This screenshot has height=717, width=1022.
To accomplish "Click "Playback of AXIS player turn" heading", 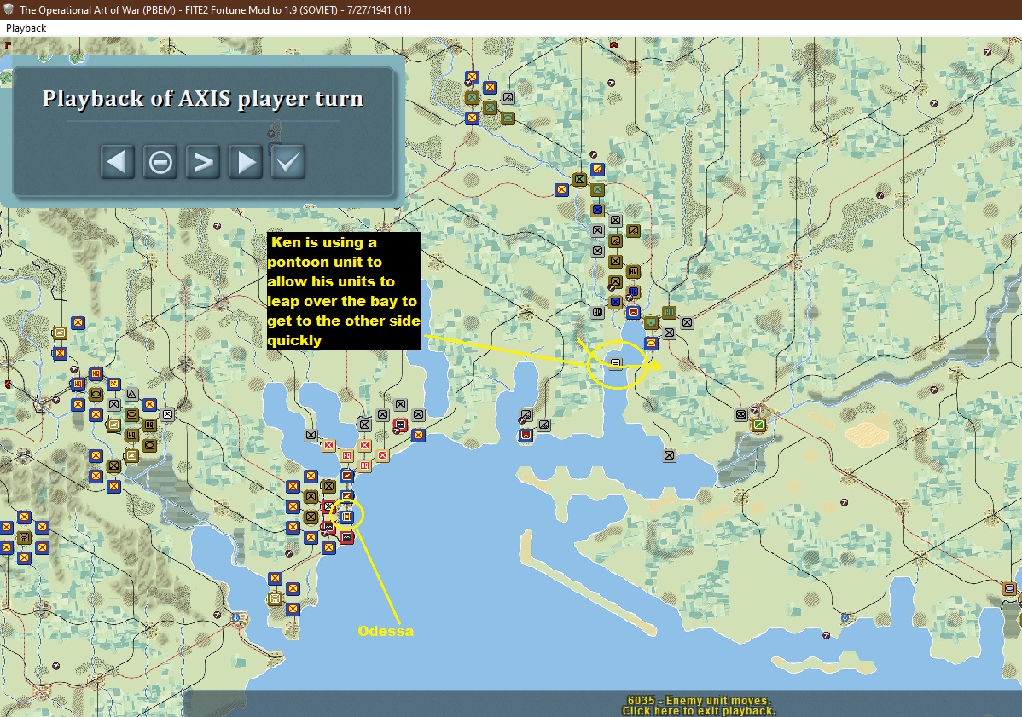I will click(x=203, y=99).
